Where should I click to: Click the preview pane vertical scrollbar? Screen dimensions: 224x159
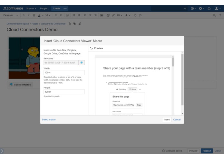(182, 79)
